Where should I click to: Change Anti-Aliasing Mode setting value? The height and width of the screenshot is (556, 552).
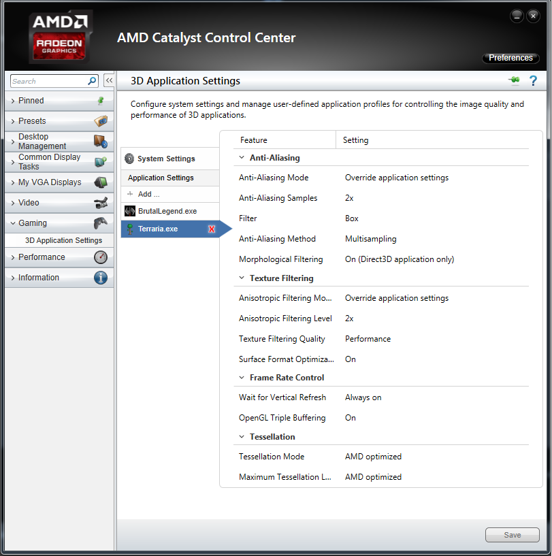click(397, 178)
